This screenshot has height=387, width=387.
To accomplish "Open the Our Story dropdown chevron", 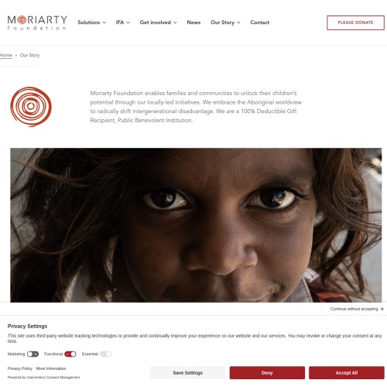I will click(x=238, y=22).
